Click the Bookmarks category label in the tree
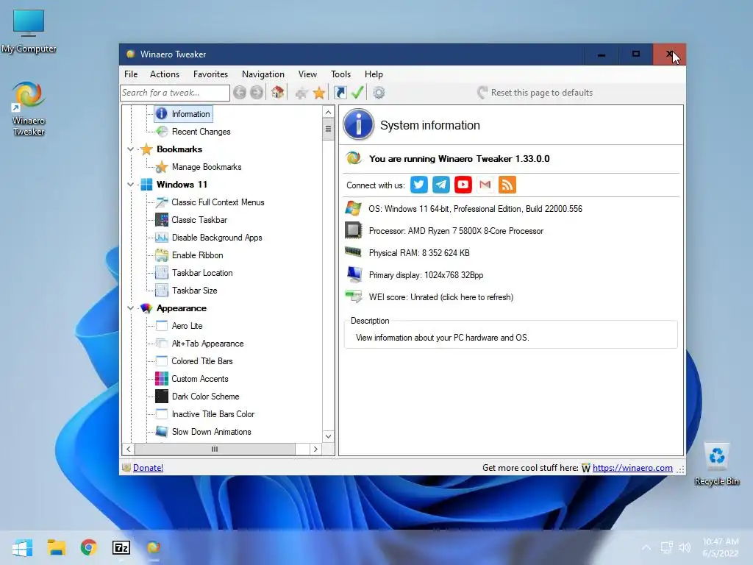This screenshot has width=753, height=565. 179,149
